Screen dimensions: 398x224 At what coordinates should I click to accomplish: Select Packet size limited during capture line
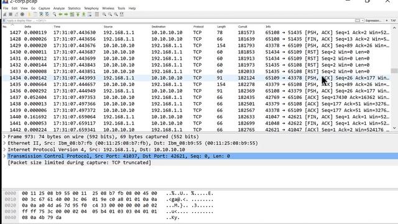click(79, 162)
